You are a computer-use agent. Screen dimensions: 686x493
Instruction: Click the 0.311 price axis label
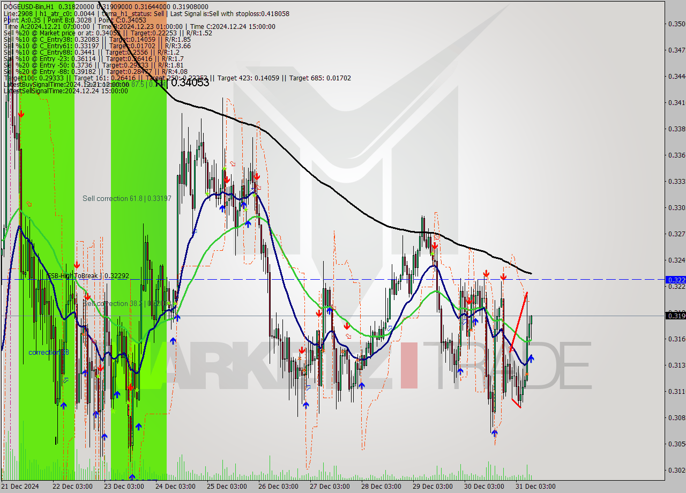677,392
